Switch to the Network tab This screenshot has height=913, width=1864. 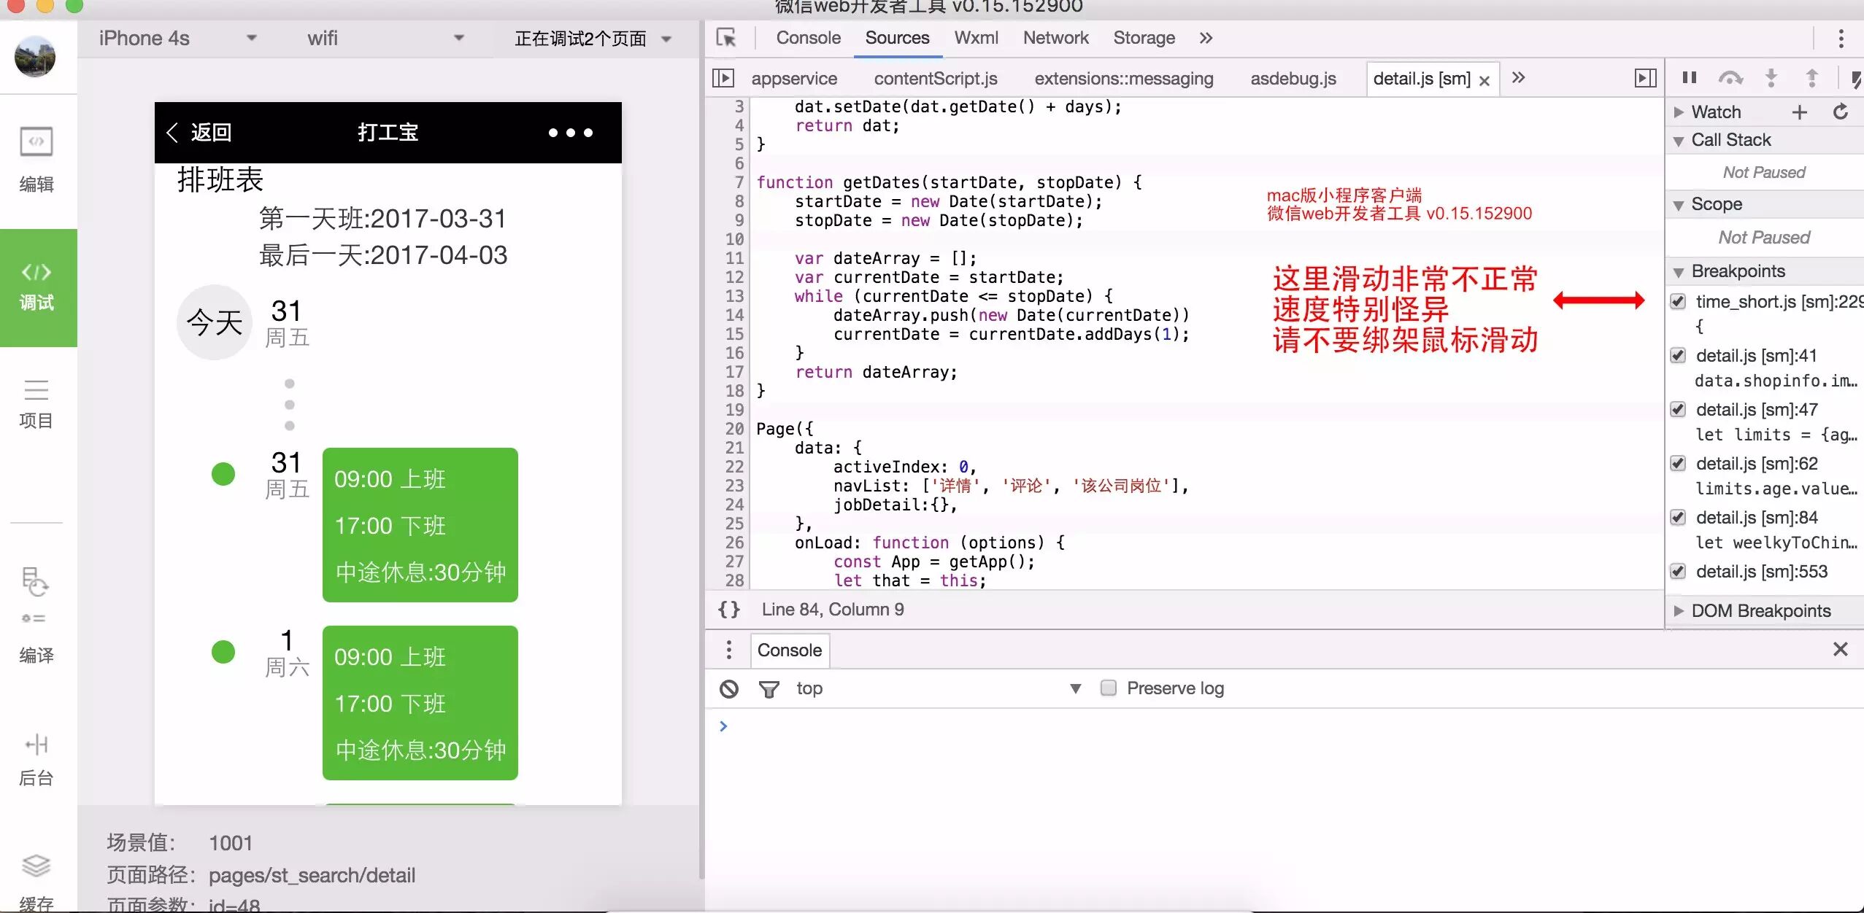point(1055,38)
